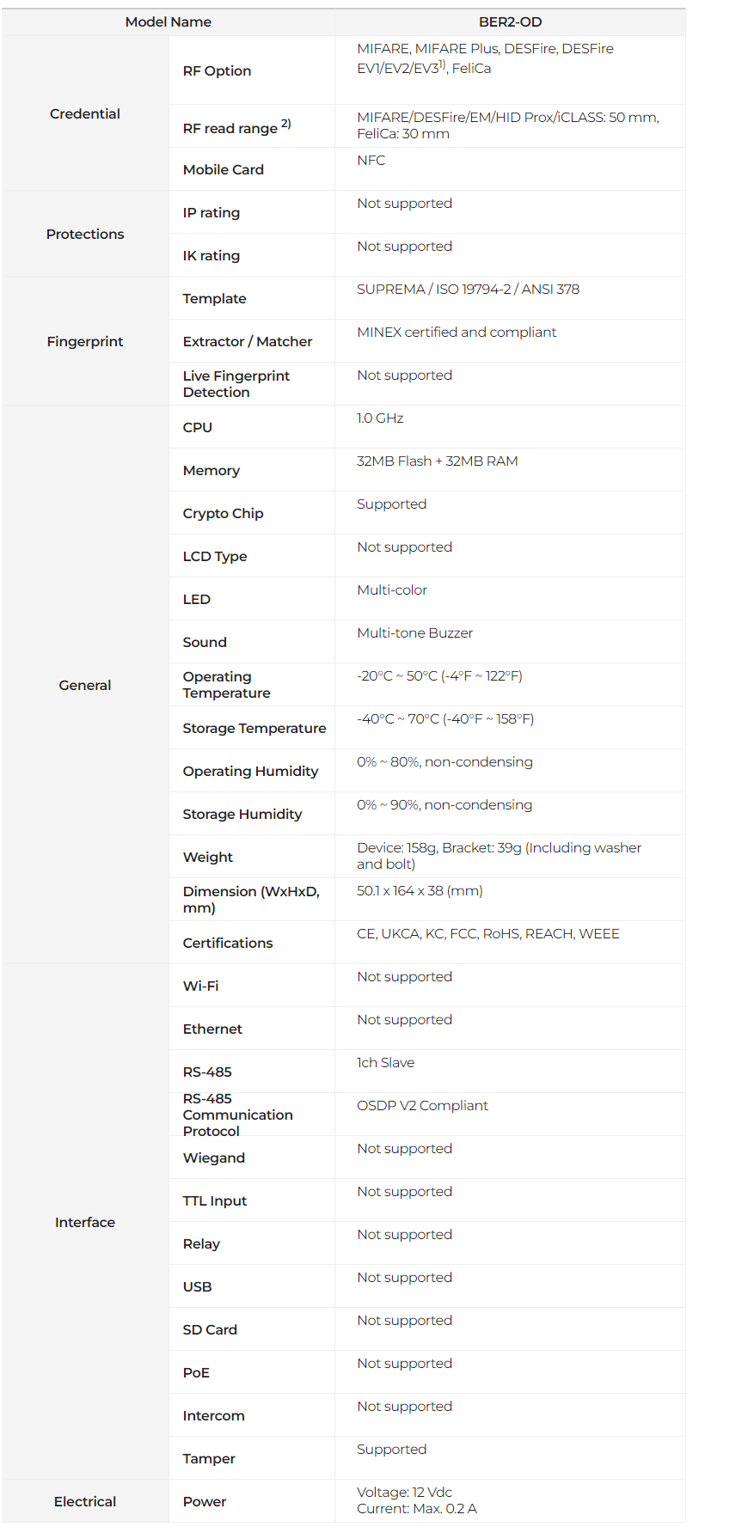Click the RF Option row label
Image resolution: width=754 pixels, height=1527 pixels.
tap(217, 71)
